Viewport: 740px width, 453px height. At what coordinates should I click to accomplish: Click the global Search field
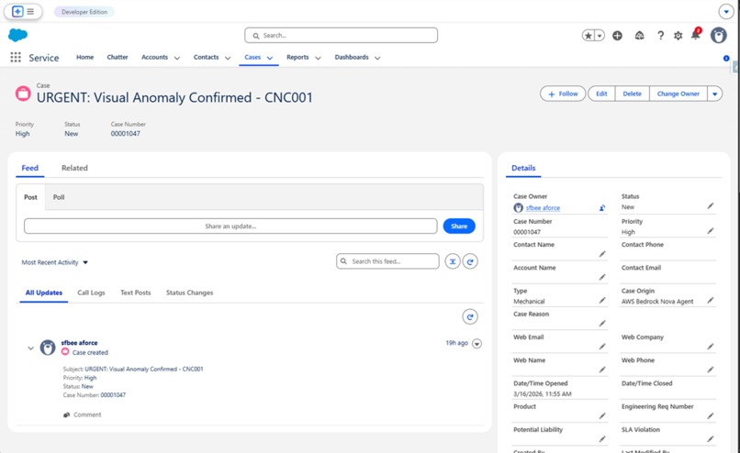pos(341,36)
